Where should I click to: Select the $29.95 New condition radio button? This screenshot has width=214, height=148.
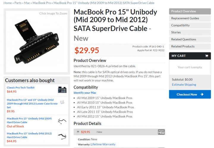[x=78, y=132]
